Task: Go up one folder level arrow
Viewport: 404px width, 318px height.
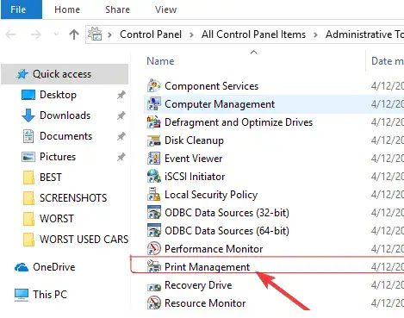Action: pyautogui.click(x=74, y=34)
